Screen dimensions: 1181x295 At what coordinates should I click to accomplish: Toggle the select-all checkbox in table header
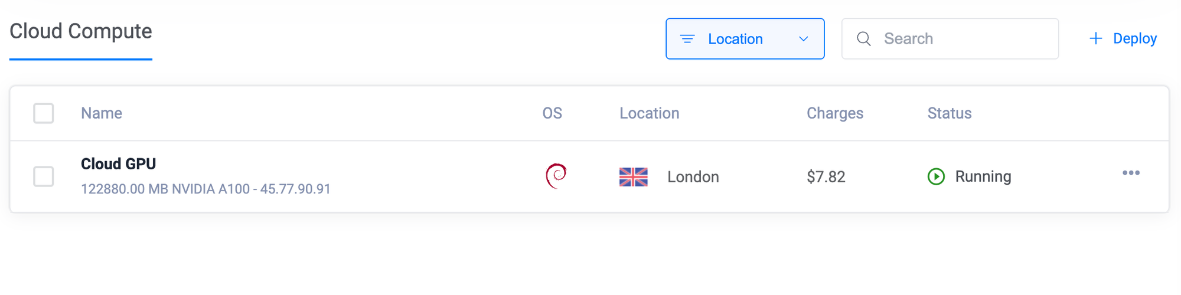click(44, 113)
